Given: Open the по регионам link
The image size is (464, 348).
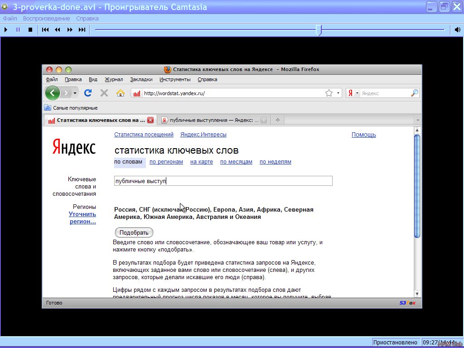Looking at the screenshot, I should (166, 162).
